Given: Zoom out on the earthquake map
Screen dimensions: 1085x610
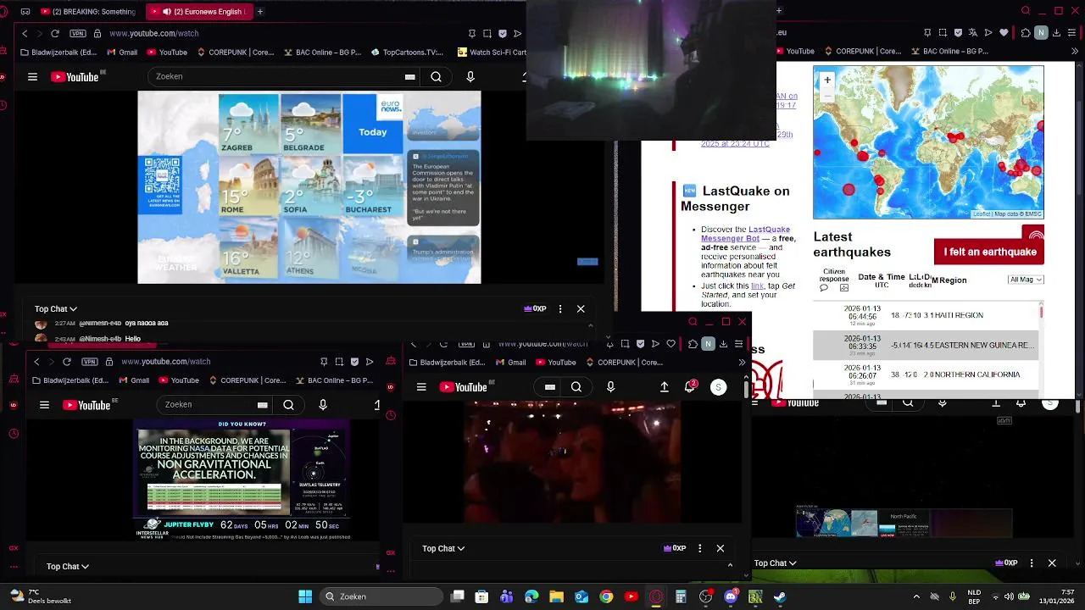Looking at the screenshot, I should 827,95.
